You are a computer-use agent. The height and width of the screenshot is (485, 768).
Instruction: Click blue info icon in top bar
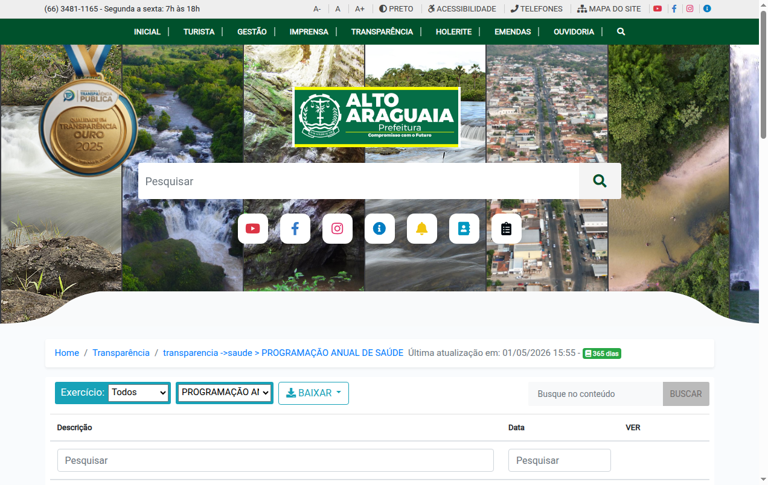click(x=707, y=9)
